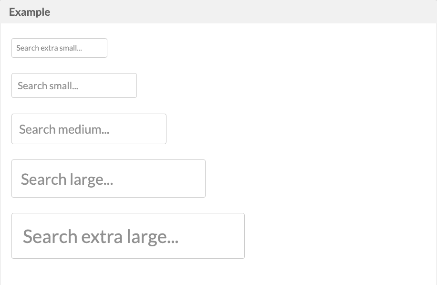437x285 pixels.
Task: Click the 'Search medium...' placeholder text
Action: 64,129
